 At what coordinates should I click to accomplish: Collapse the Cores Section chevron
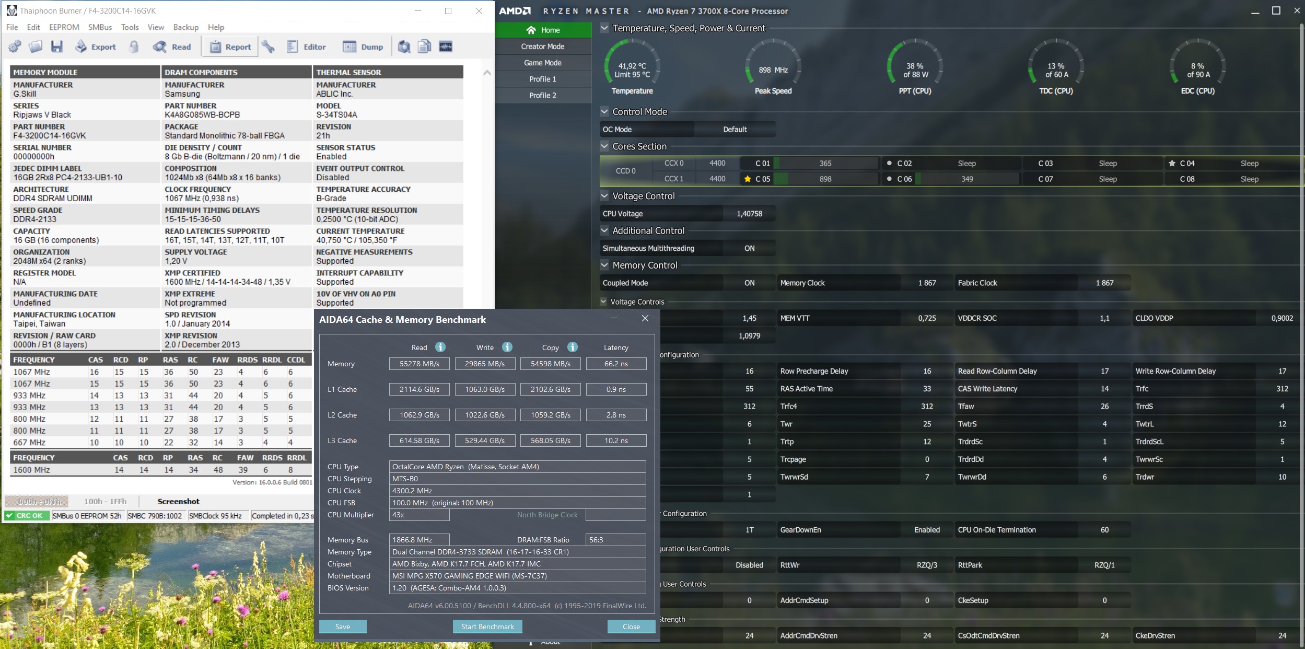pyautogui.click(x=604, y=146)
